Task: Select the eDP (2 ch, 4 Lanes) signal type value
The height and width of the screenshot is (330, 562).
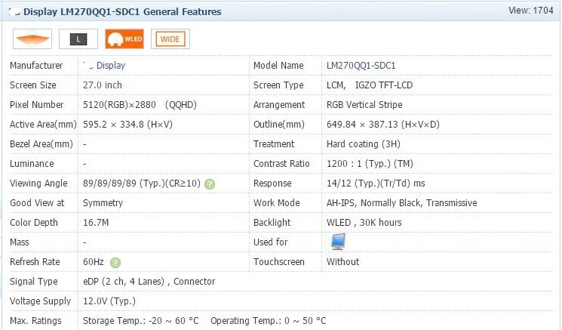Action: (149, 281)
